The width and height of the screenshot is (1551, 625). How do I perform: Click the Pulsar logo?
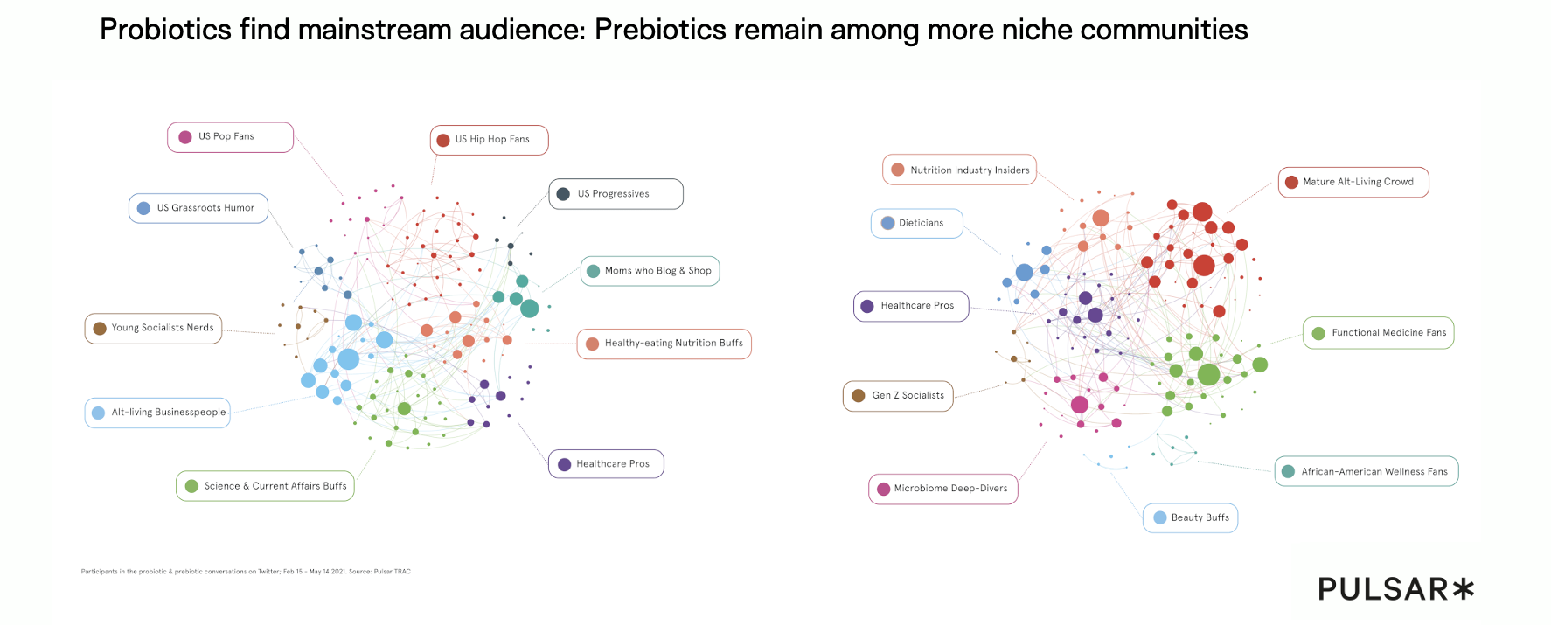(1395, 589)
